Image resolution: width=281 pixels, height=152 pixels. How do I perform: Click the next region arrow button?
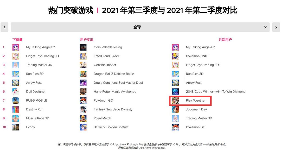[x=276, y=27]
